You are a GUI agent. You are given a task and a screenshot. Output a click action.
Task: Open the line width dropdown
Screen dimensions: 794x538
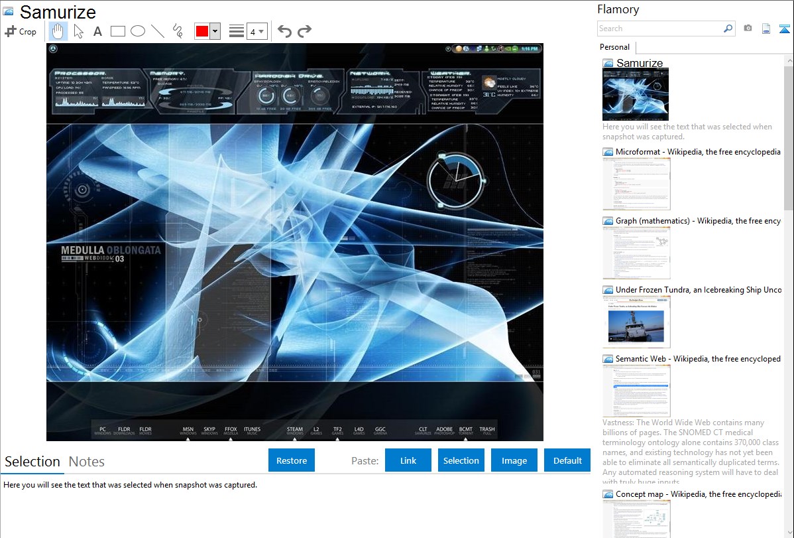coord(256,31)
